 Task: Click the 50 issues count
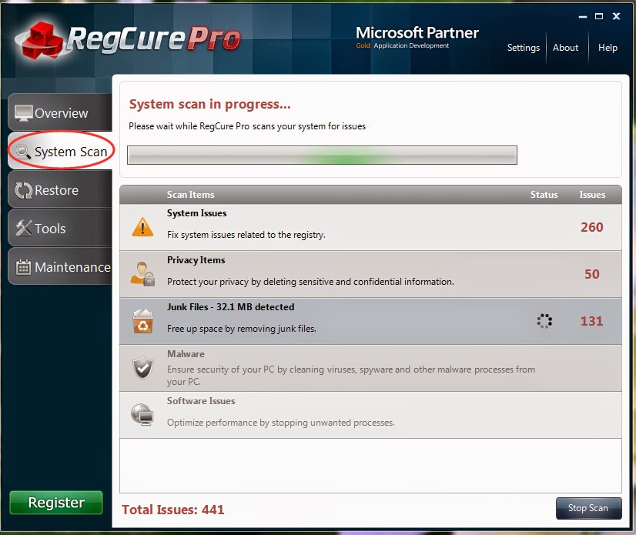pos(592,274)
